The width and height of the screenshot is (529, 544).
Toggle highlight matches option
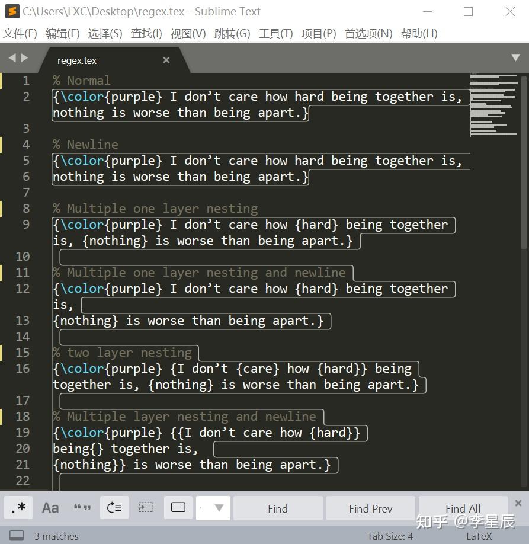pos(178,508)
